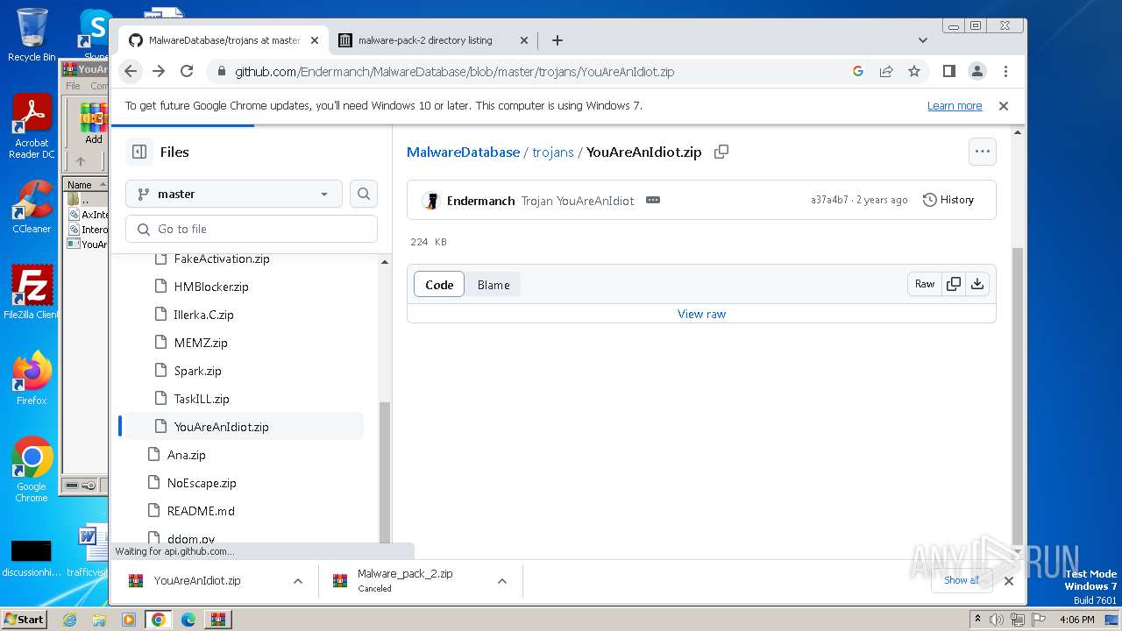Open the master branch dropdown
The image size is (1122, 631).
coord(234,194)
